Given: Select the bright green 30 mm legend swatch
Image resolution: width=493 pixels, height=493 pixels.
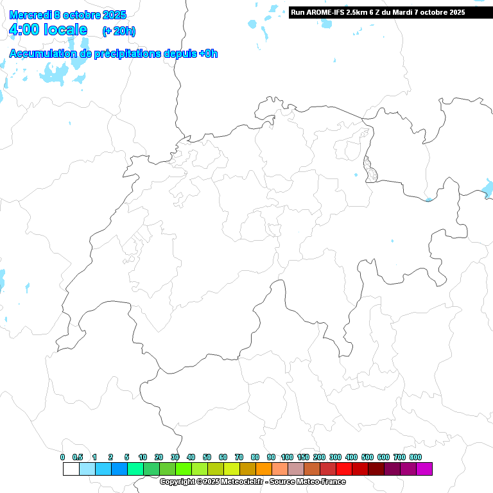Looking at the screenshot, I should tap(184, 469).
